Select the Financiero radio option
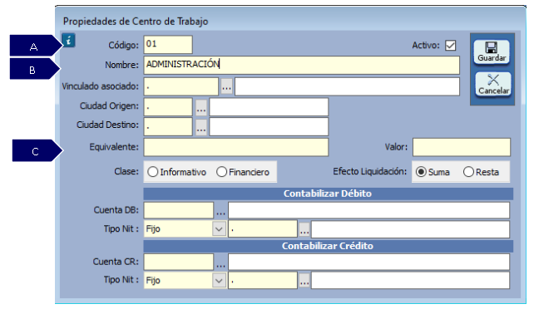This screenshot has height=309, width=534. click(x=243, y=172)
